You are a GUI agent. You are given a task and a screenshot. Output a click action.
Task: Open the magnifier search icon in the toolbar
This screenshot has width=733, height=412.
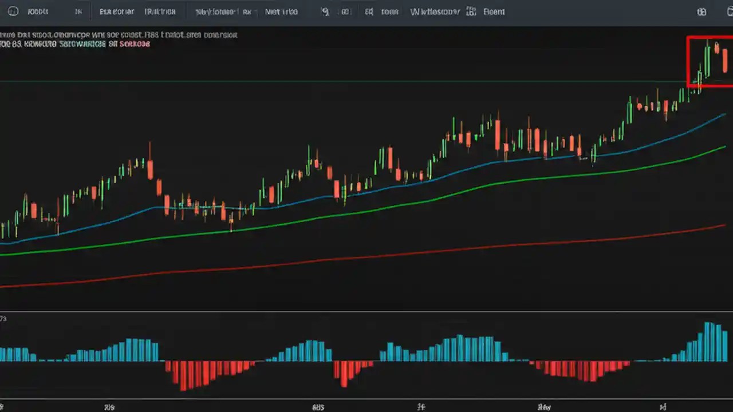[x=325, y=11]
